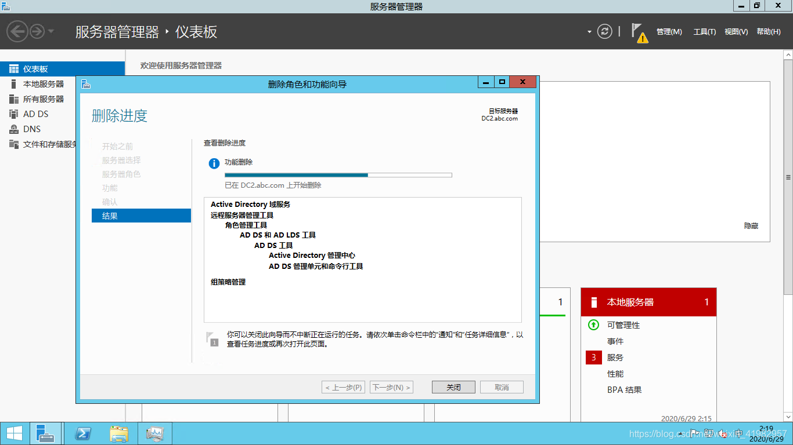793x445 pixels.
Task: Click AD DS 管理单元和命令行工具 entry
Action: pos(316,267)
